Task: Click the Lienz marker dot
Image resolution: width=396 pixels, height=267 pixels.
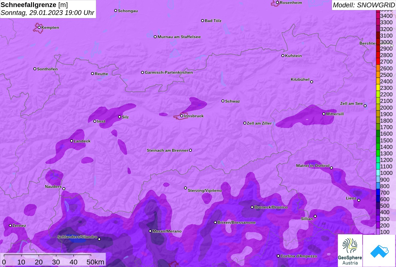Action: pyautogui.click(x=359, y=200)
